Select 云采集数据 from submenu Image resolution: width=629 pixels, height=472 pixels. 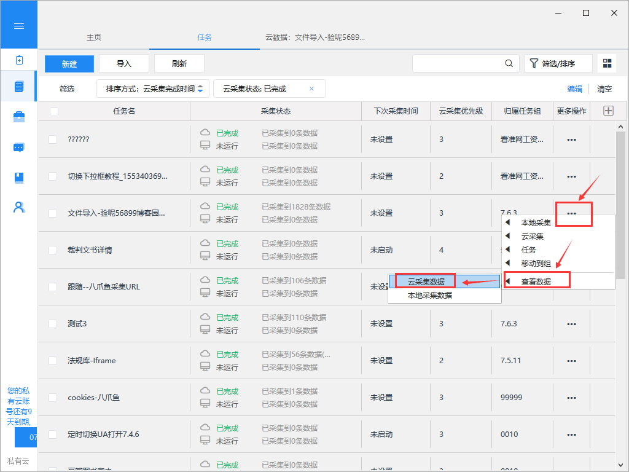click(x=445, y=281)
